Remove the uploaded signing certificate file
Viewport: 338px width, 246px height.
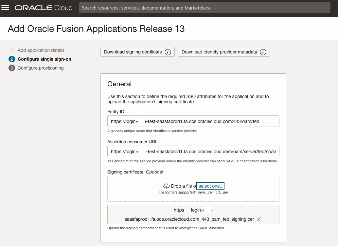tap(258, 219)
